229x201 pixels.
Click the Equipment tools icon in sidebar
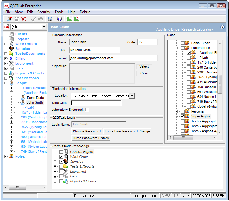coord(11,63)
